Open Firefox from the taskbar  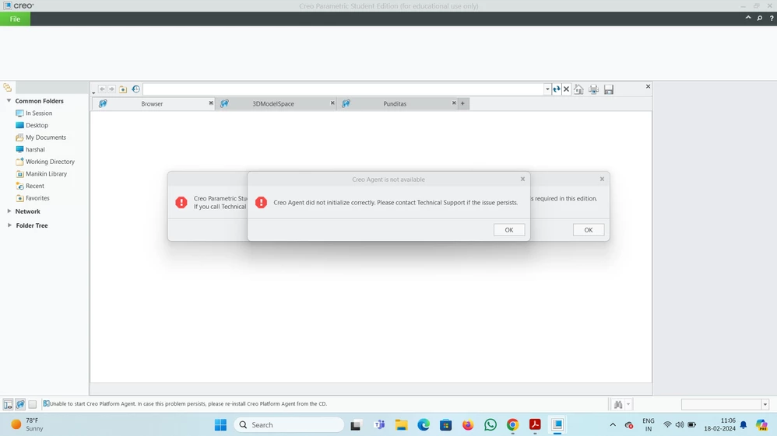click(468, 424)
